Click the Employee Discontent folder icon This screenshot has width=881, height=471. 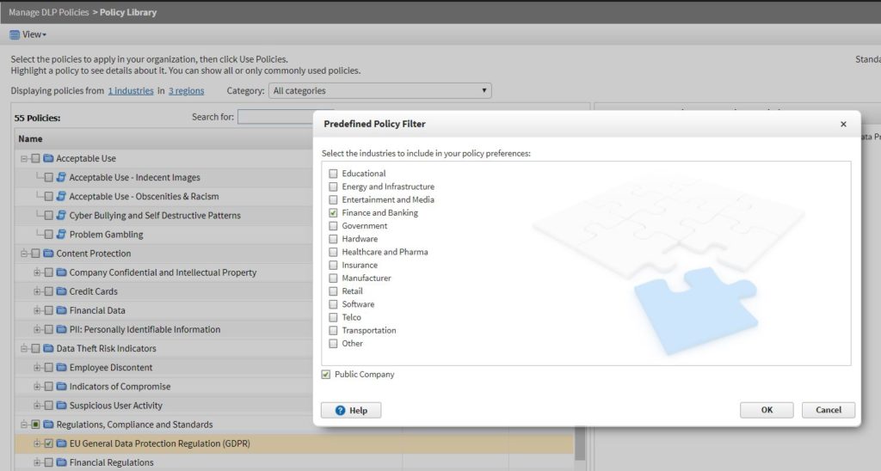click(x=61, y=368)
